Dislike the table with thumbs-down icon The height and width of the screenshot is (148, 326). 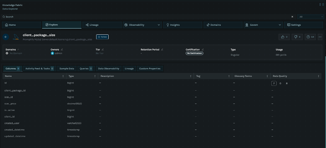(x=297, y=37)
